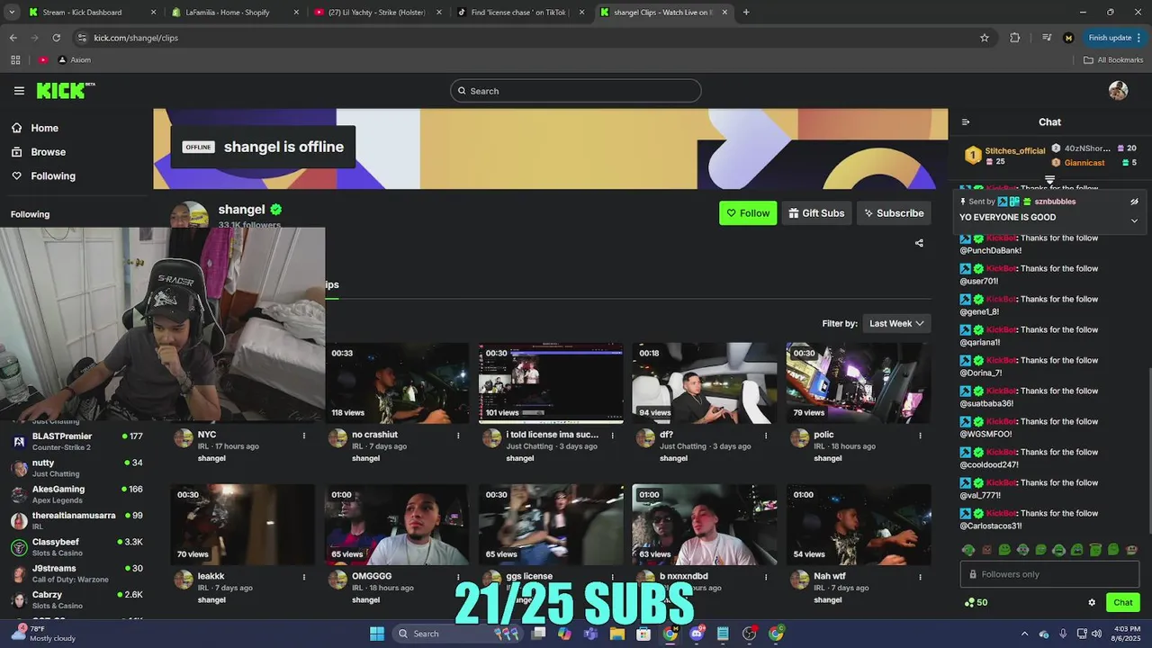
Task: Open options menu for df? clip
Action: tap(766, 436)
